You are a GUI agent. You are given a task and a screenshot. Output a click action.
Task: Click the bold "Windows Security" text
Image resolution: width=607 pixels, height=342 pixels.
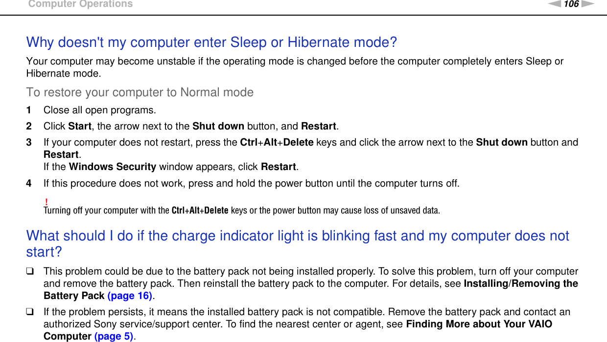tap(113, 167)
